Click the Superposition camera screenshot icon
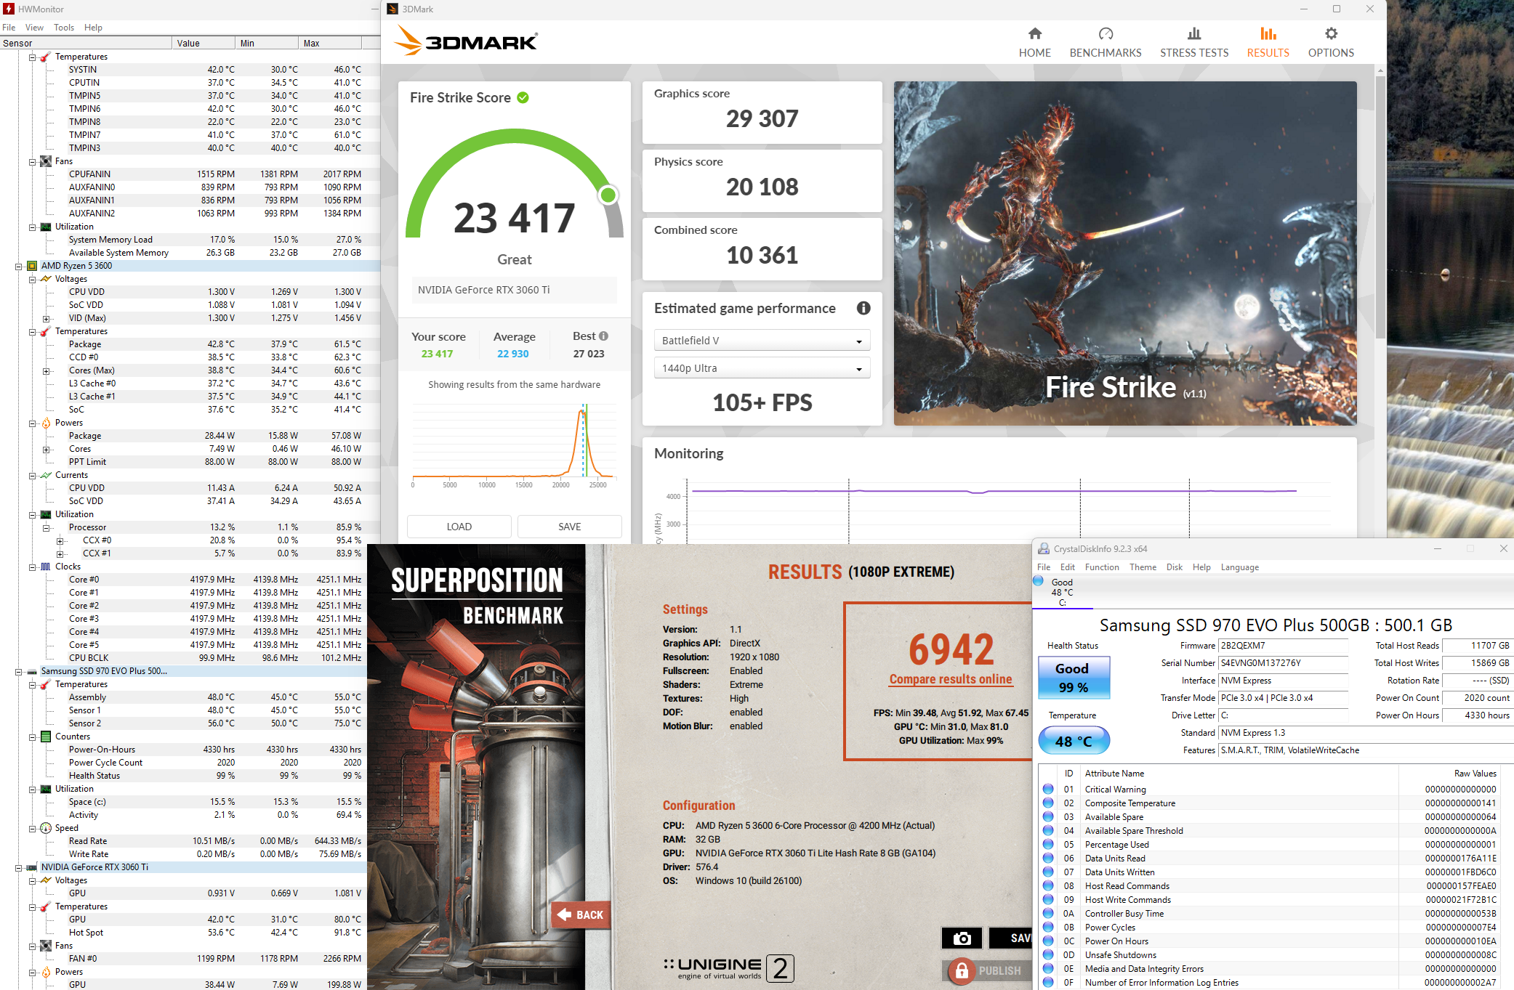The width and height of the screenshot is (1514, 990). pos(962,938)
